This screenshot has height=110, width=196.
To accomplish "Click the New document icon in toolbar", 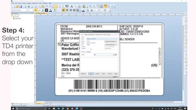I will [x=13, y=6].
